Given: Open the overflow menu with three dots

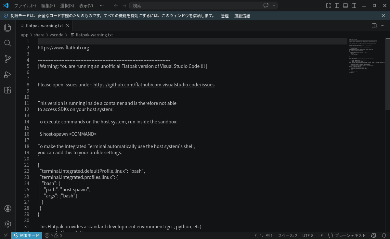Looking at the screenshot, I should (102, 6).
